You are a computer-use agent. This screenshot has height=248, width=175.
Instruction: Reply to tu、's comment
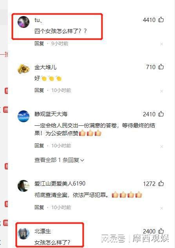[39, 43]
